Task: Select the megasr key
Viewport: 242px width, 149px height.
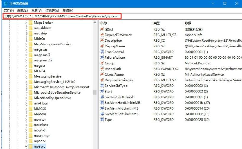Action: coord(40,66)
